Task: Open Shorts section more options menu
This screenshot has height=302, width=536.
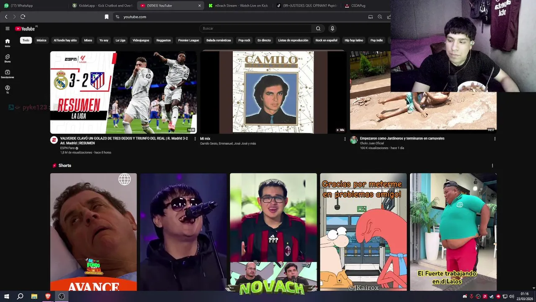Action: 492,166
